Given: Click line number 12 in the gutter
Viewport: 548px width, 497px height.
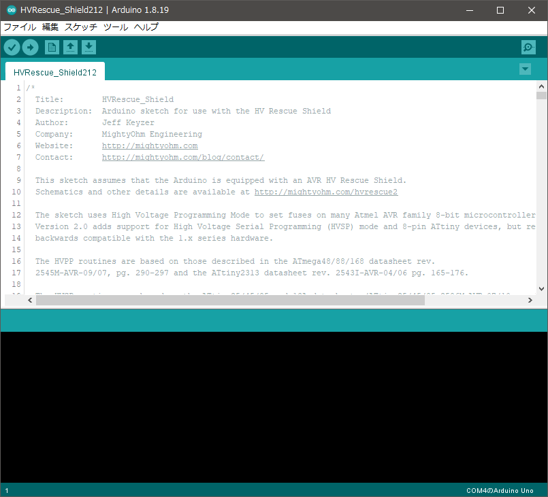Looking at the screenshot, I should pos(16,215).
